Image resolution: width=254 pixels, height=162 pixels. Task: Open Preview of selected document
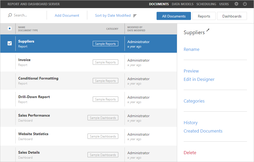tap(191, 71)
